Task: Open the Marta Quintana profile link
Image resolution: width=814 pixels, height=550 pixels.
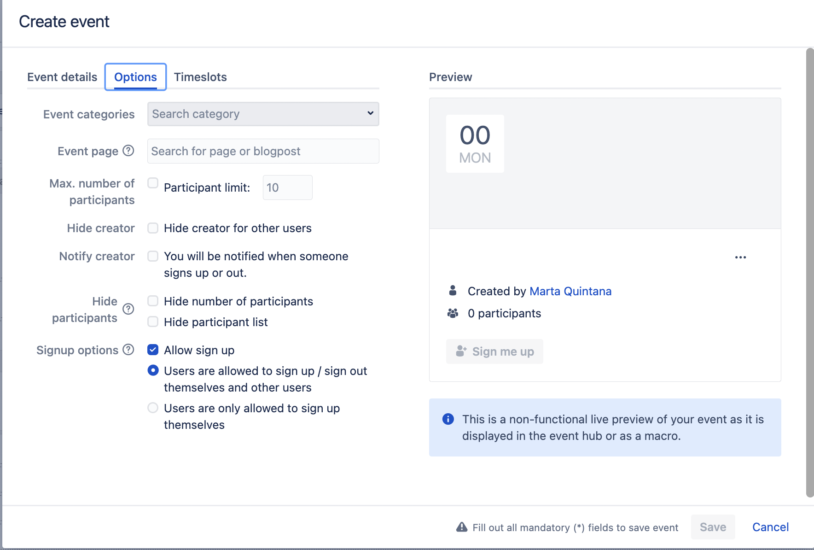Action: 570,291
